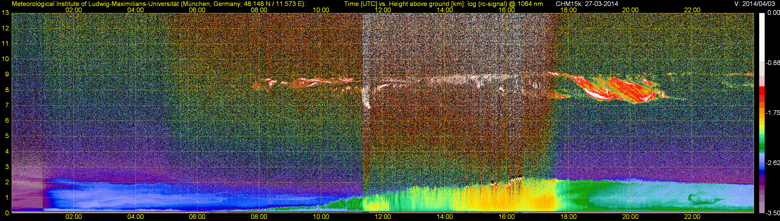Click the 12 km tick label on the height axis
Screen dimensions: 780x221
click(6, 28)
